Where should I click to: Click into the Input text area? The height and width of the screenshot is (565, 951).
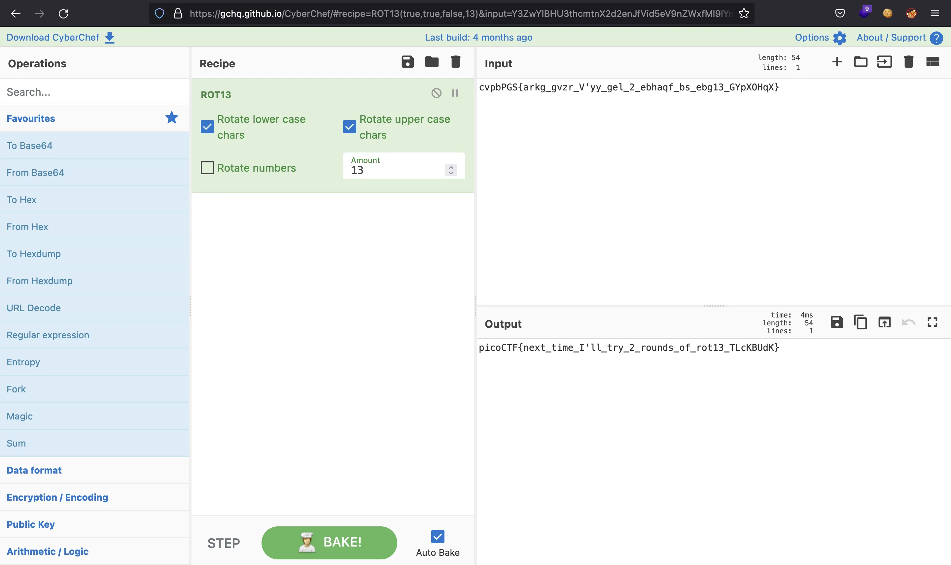tap(714, 191)
